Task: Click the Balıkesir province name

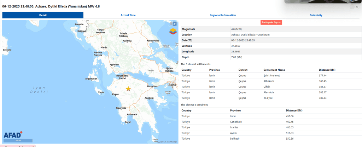Action: coord(235,139)
